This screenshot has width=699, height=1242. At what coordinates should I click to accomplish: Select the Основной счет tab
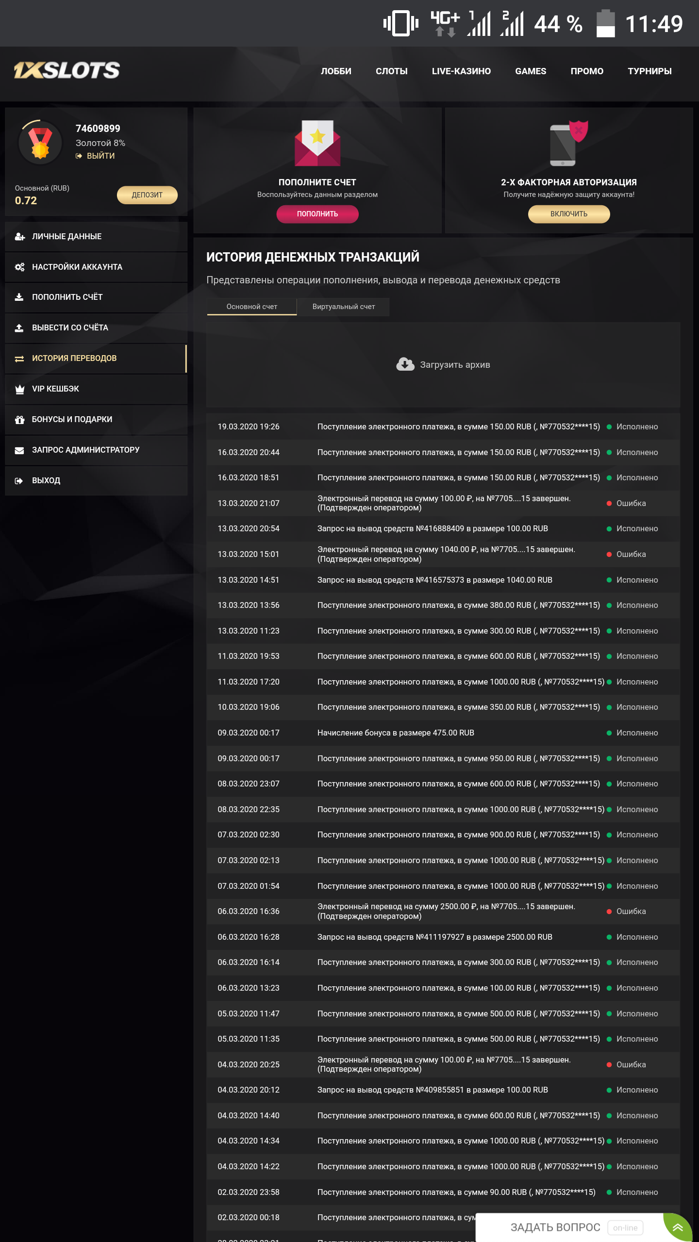click(251, 307)
